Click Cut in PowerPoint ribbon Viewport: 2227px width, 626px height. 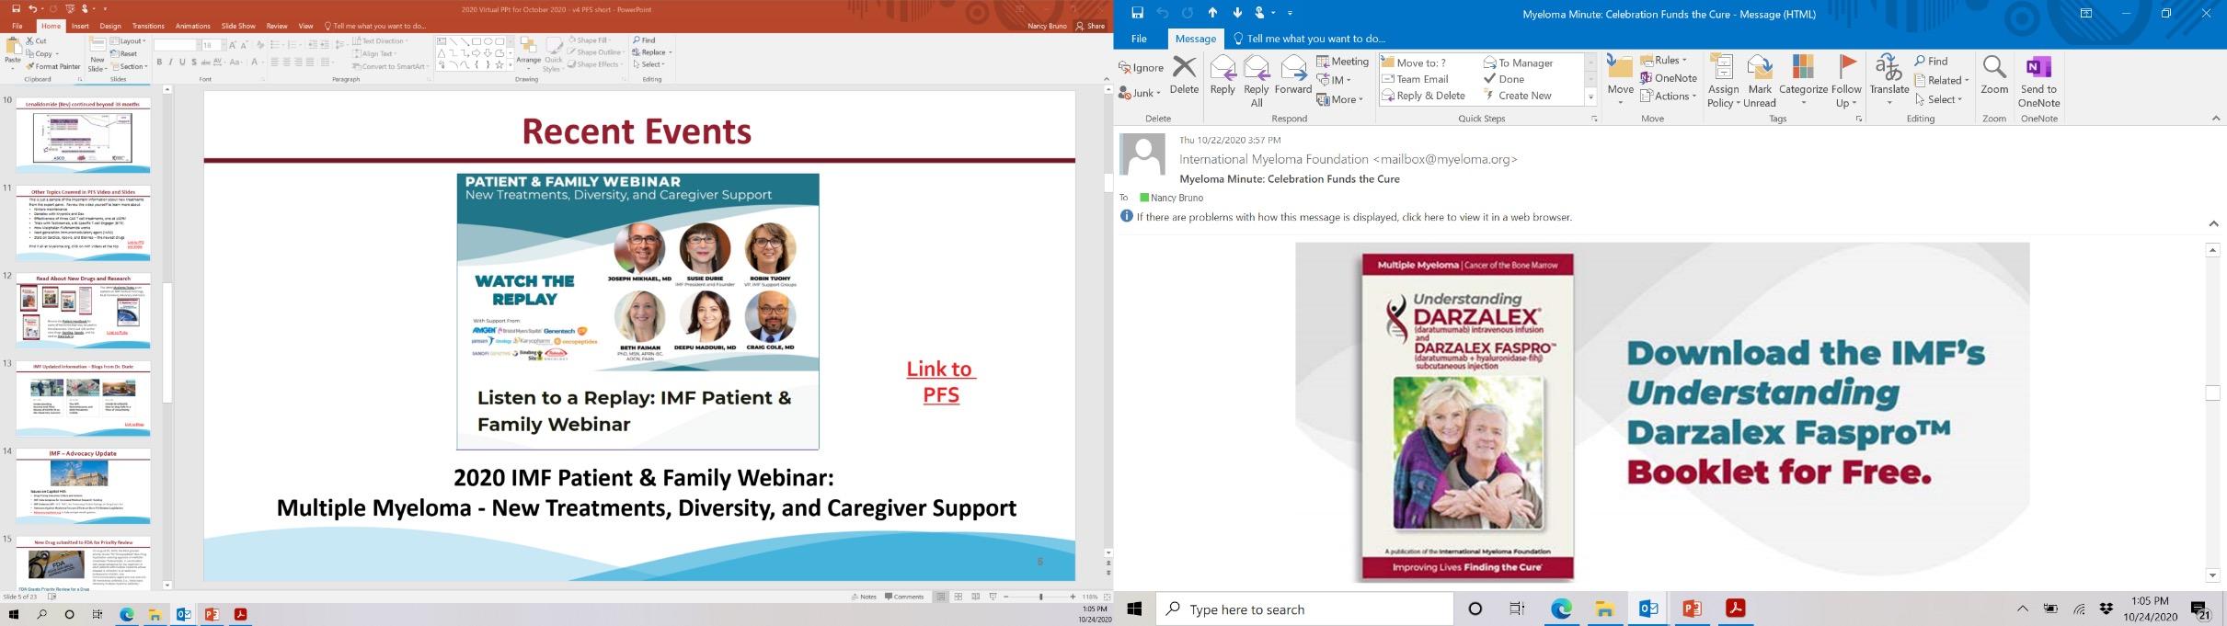pos(37,41)
